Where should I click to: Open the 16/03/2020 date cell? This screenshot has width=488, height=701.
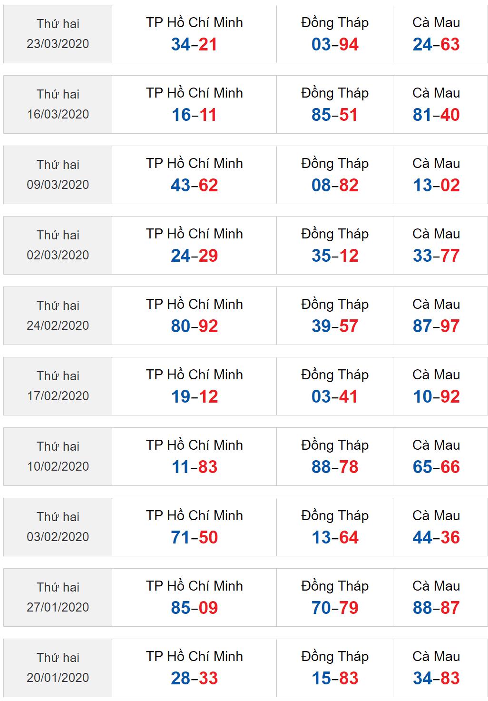click(58, 104)
